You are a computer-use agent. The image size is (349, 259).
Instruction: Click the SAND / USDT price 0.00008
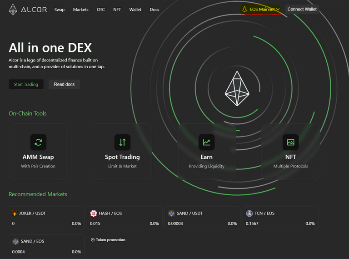pos(175,223)
